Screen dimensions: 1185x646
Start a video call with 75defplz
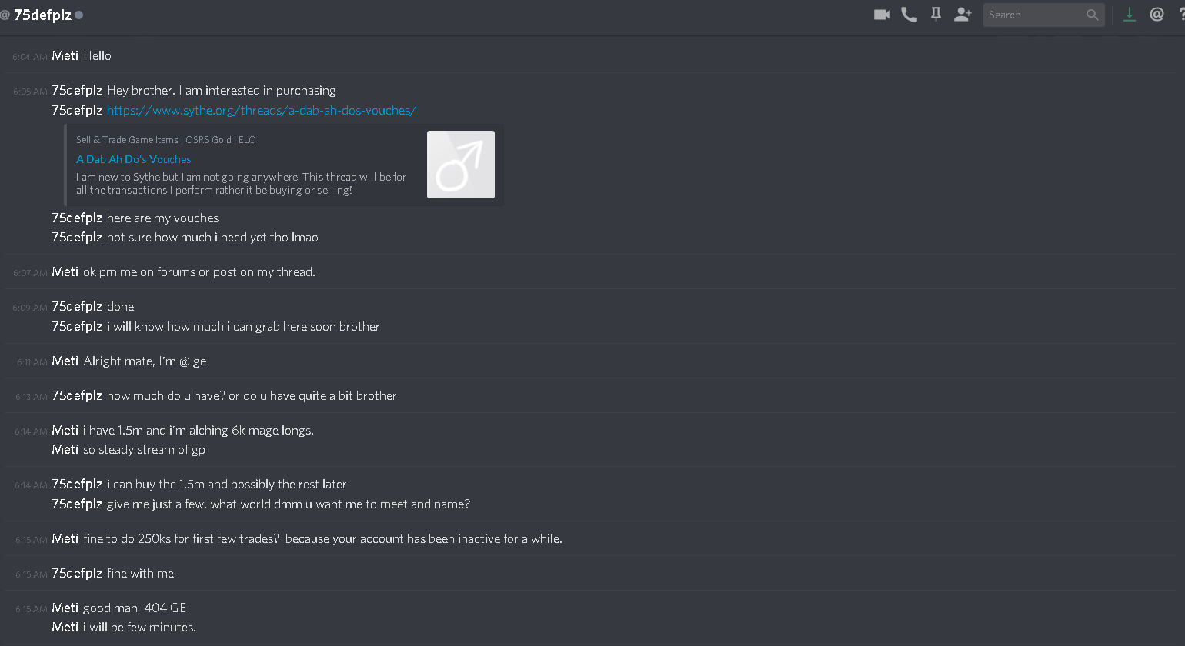point(882,15)
